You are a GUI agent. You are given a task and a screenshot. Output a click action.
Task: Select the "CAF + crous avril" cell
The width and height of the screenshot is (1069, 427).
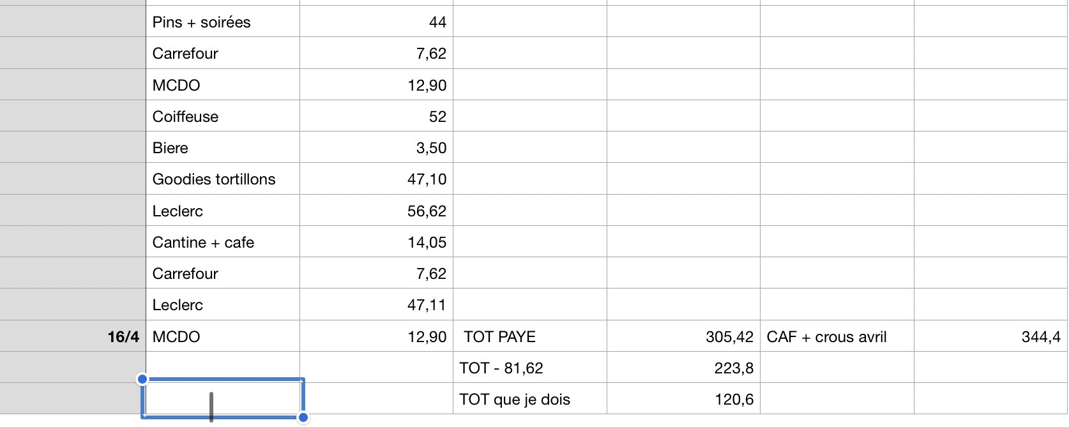(x=837, y=337)
